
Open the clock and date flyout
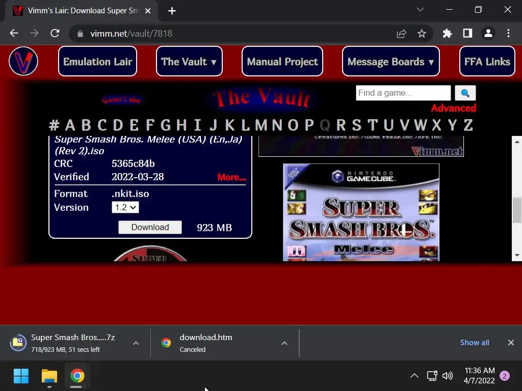coord(479,376)
